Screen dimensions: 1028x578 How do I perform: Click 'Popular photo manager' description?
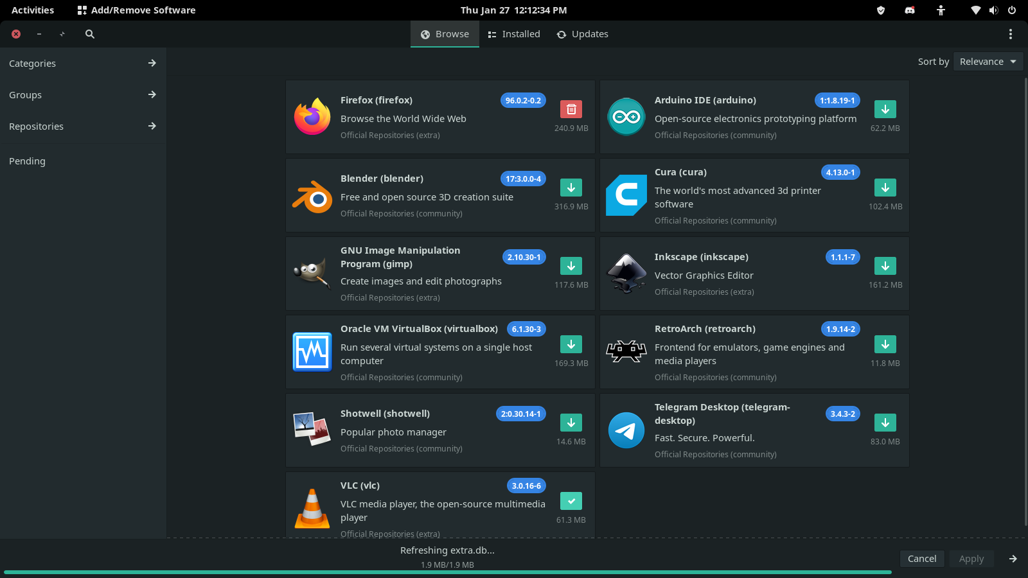click(393, 432)
